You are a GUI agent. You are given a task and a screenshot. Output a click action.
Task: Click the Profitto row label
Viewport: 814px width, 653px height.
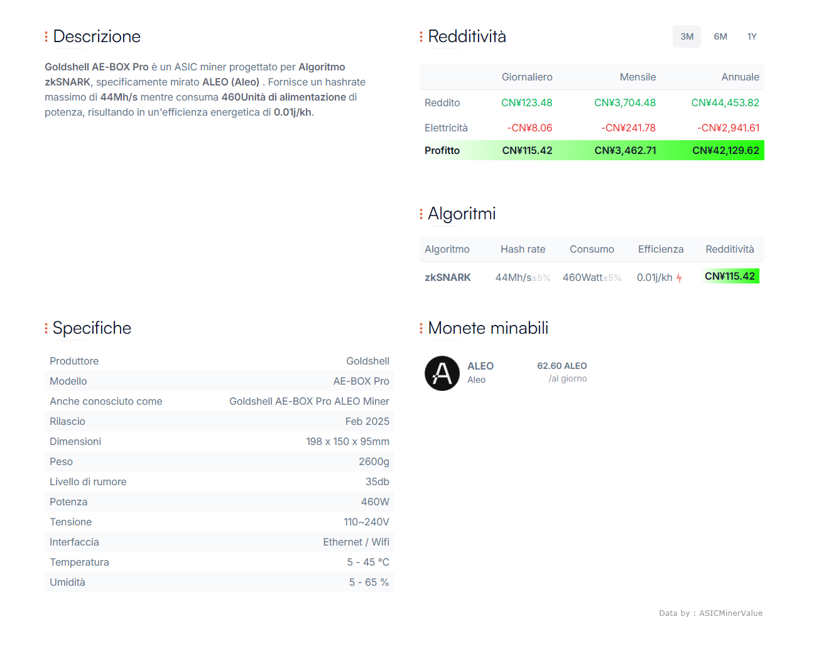click(442, 150)
